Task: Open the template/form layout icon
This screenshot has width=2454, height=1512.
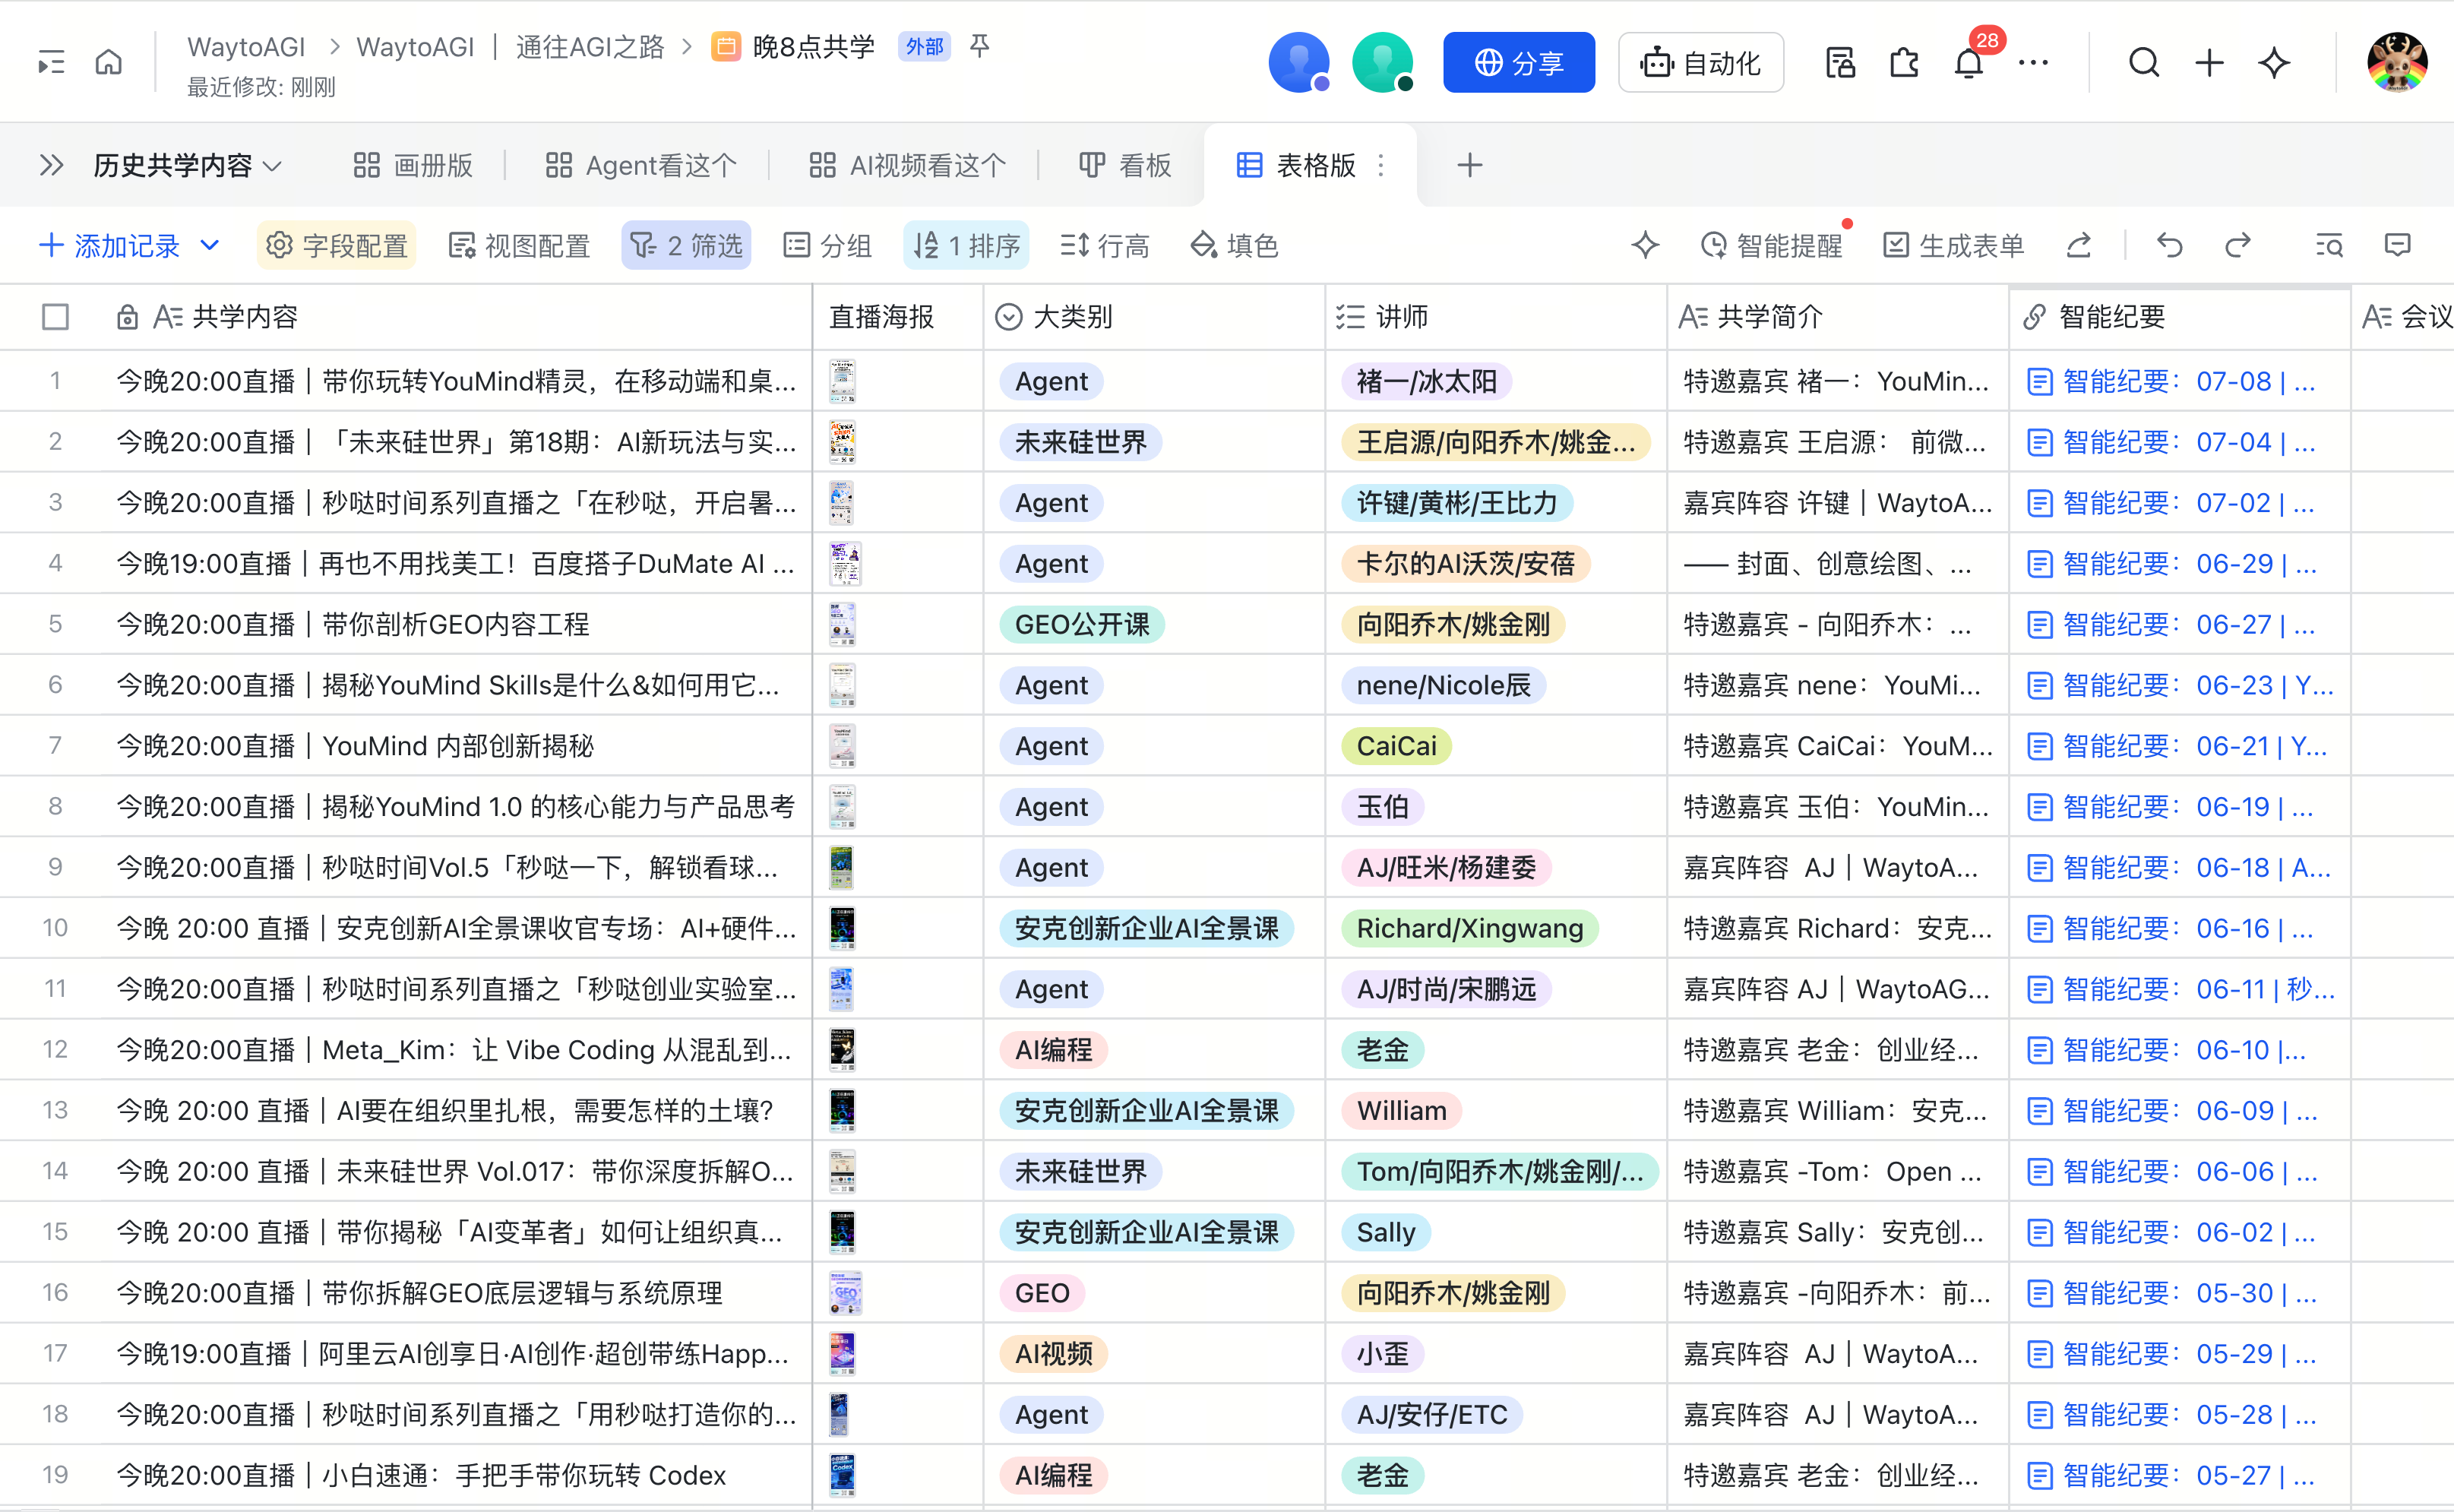Action: [x=1840, y=63]
